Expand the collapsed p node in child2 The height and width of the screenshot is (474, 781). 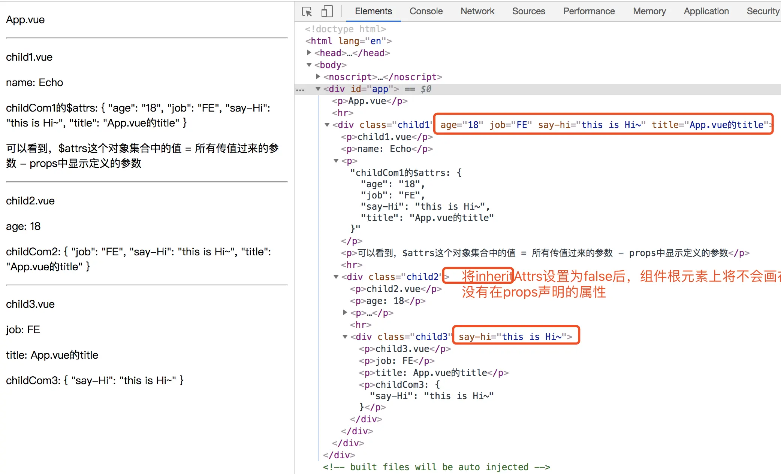point(345,313)
